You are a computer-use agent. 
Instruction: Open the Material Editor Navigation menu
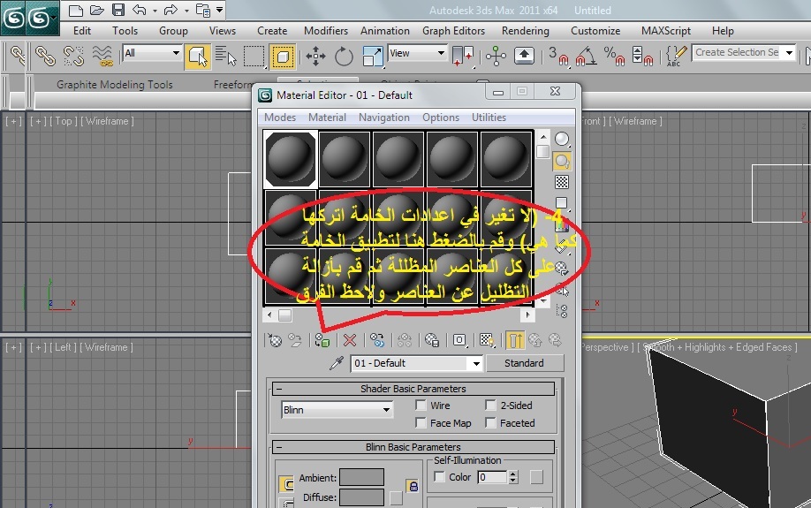click(x=383, y=118)
